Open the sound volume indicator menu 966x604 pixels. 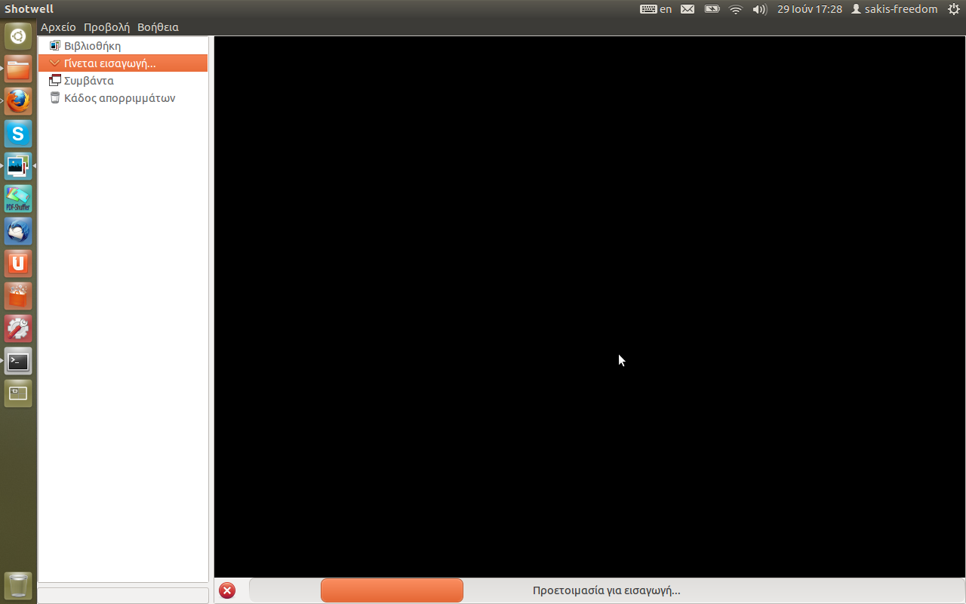click(x=759, y=9)
